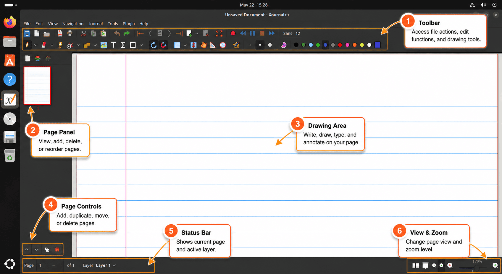Select the medium line thickness
The height and width of the screenshot is (274, 502).
click(260, 45)
